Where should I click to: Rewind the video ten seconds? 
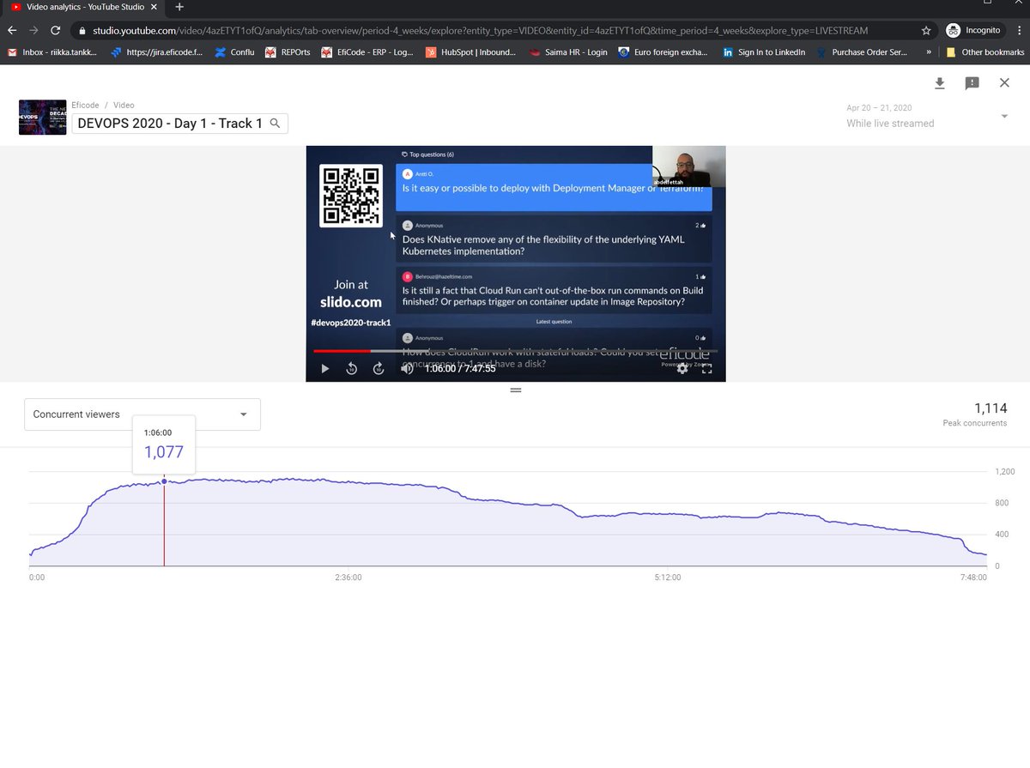click(x=351, y=368)
